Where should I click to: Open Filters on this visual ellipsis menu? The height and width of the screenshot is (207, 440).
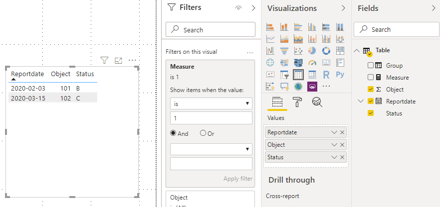coord(250,52)
